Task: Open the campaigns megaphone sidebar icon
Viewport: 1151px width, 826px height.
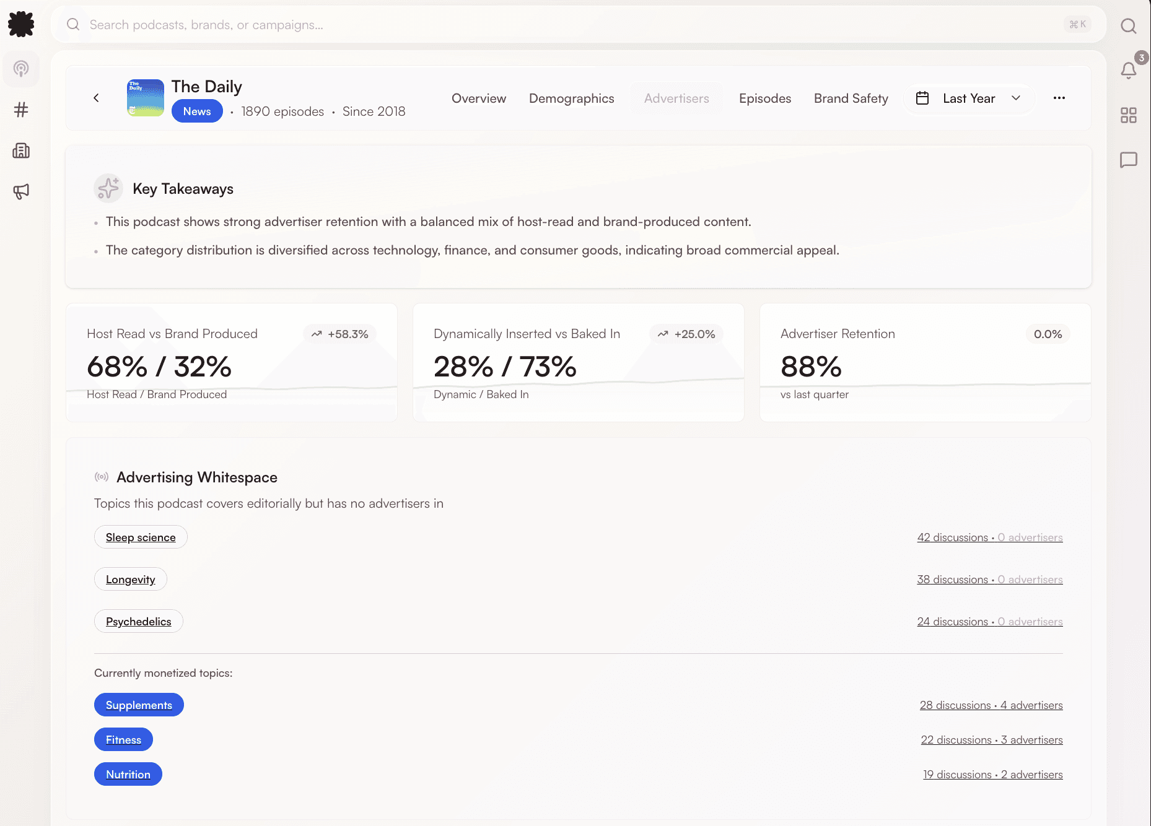Action: pos(21,191)
